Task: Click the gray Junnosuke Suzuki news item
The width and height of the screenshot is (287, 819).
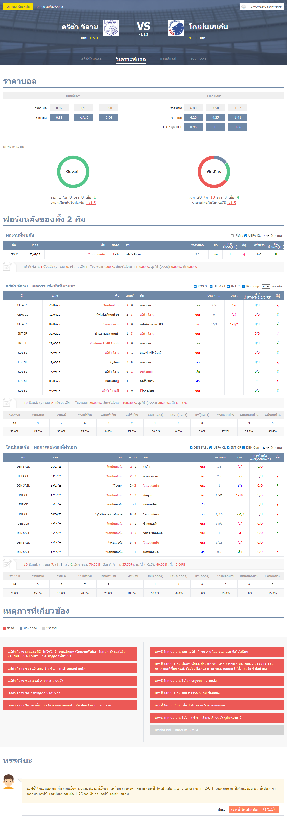Action: point(217,730)
